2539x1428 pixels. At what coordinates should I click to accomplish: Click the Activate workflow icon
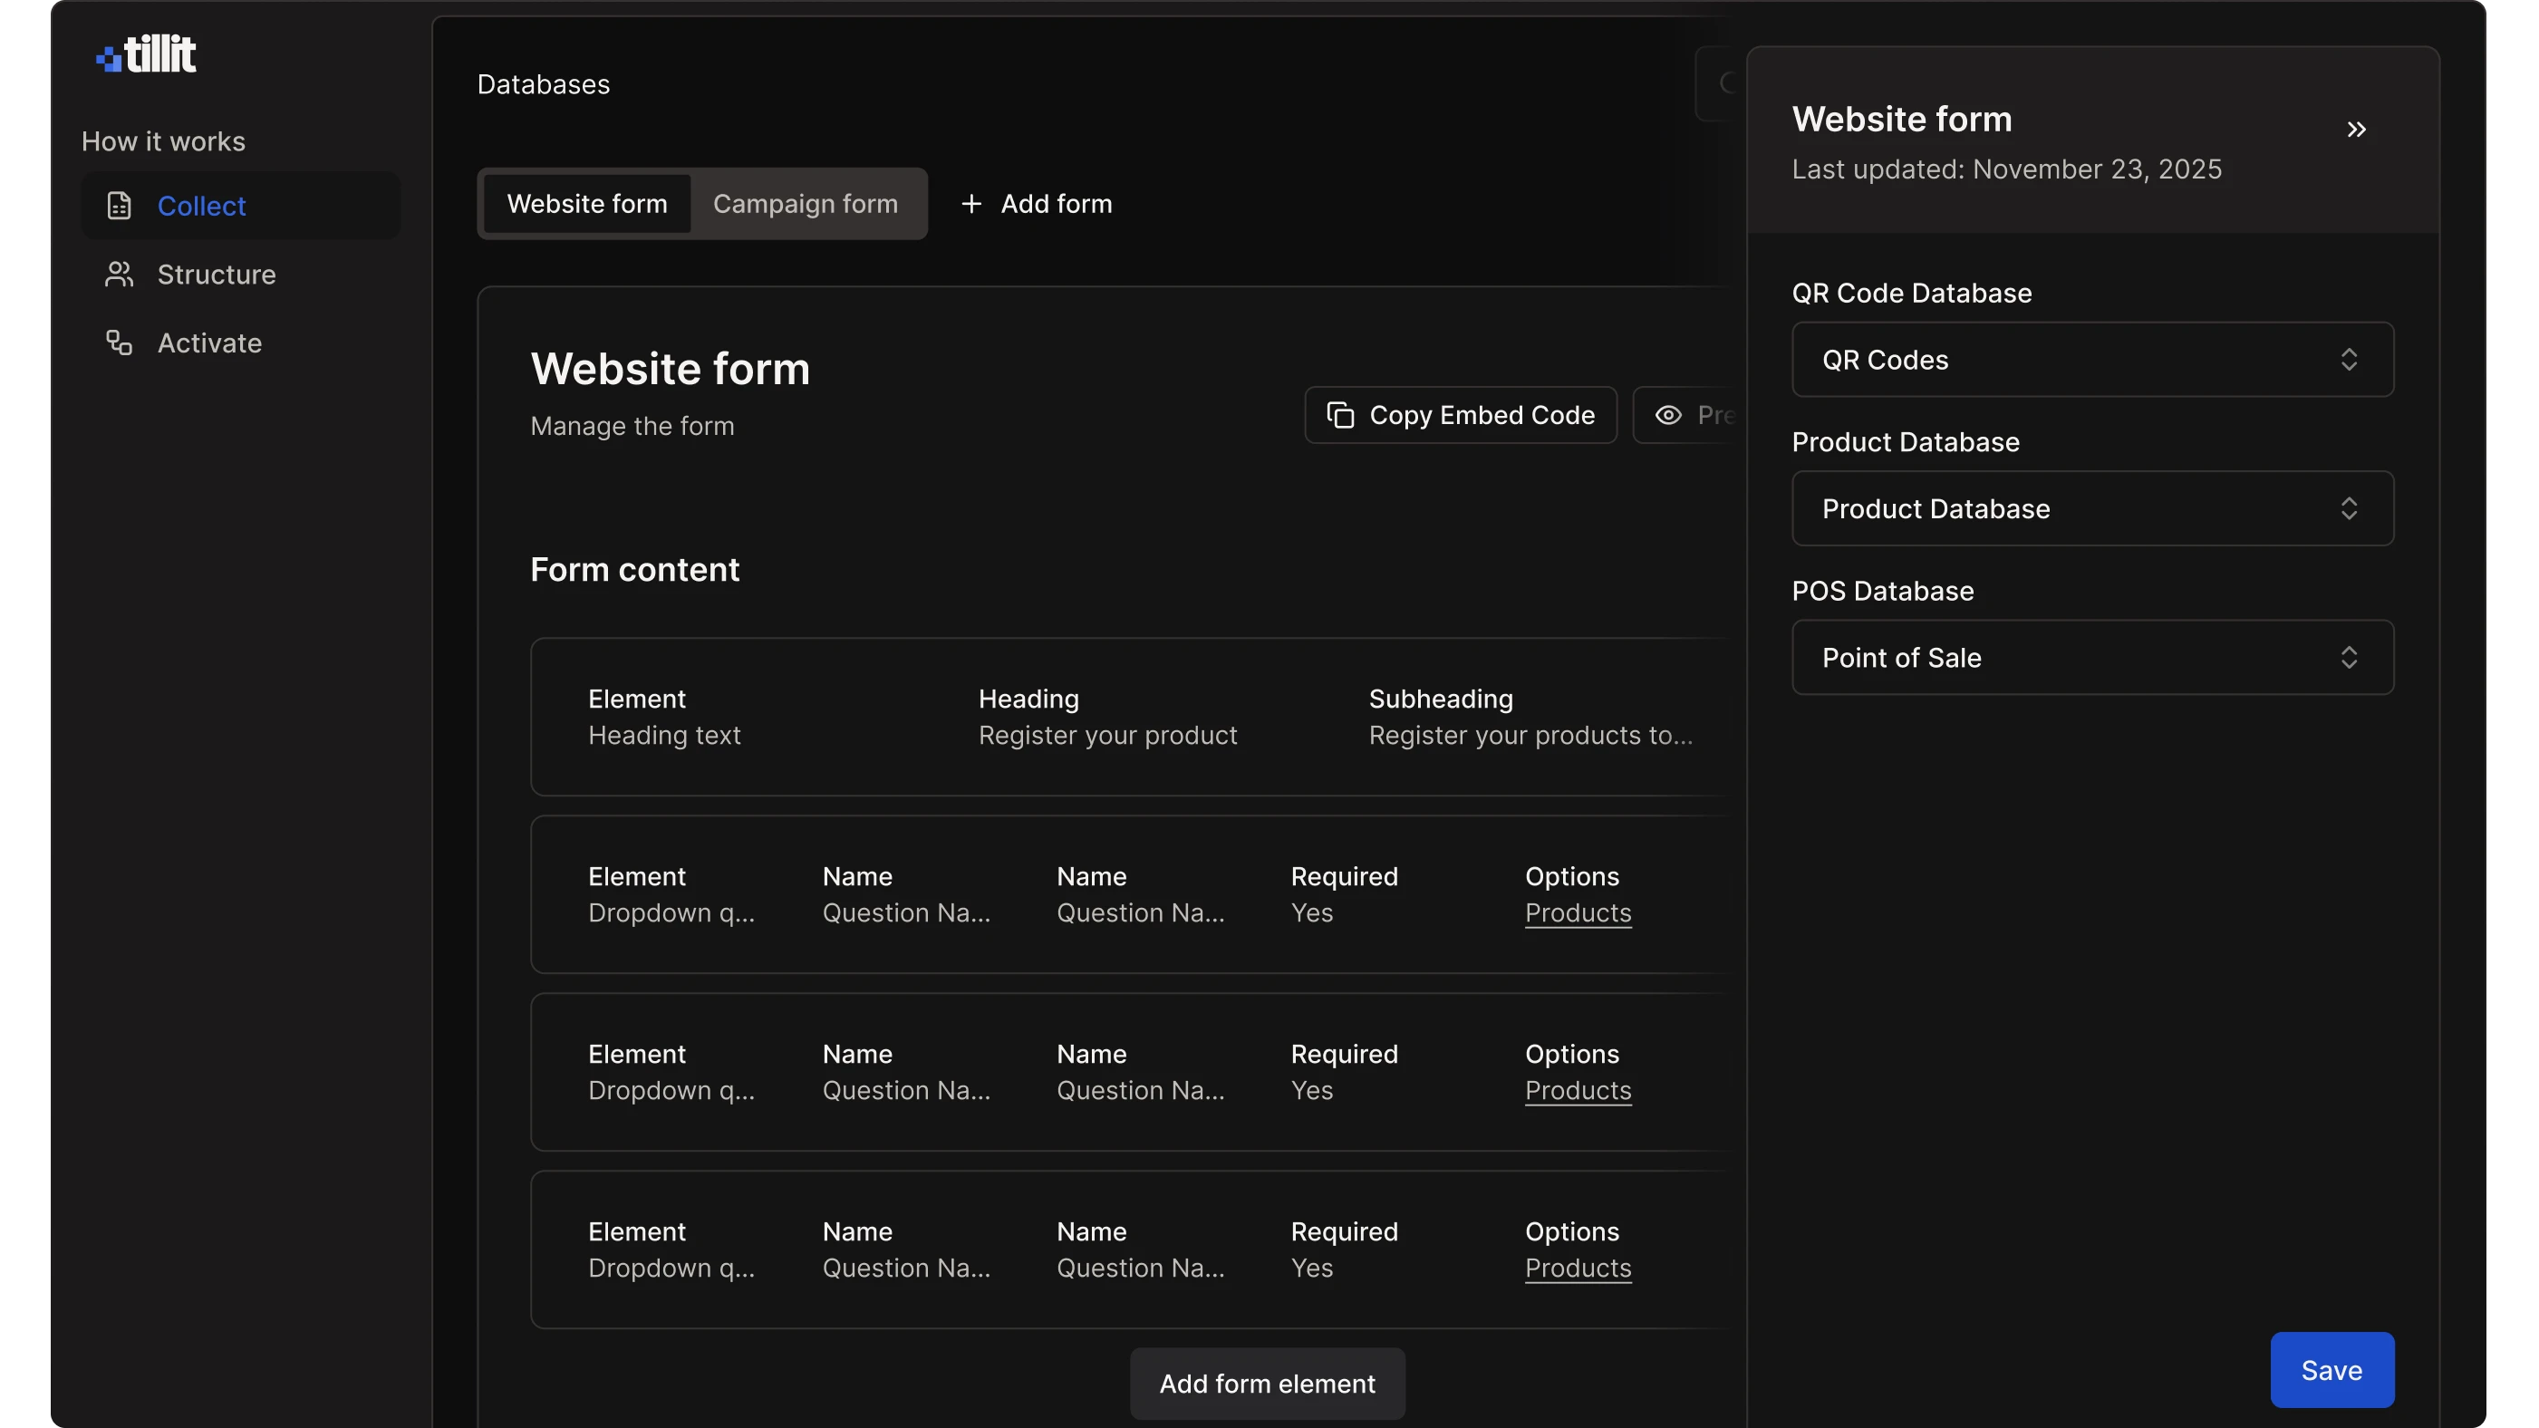click(120, 343)
